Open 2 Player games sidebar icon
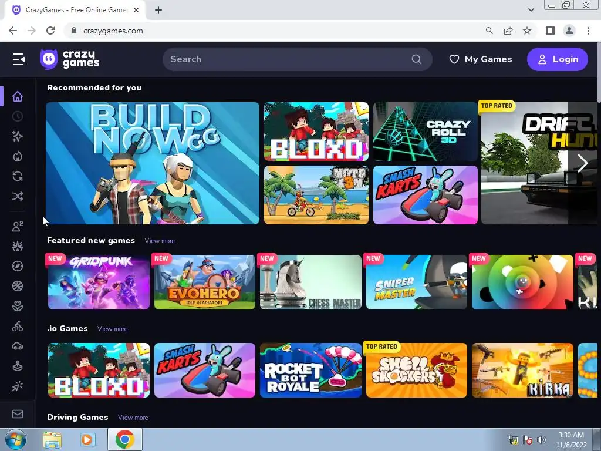This screenshot has height=451, width=601. point(18,226)
